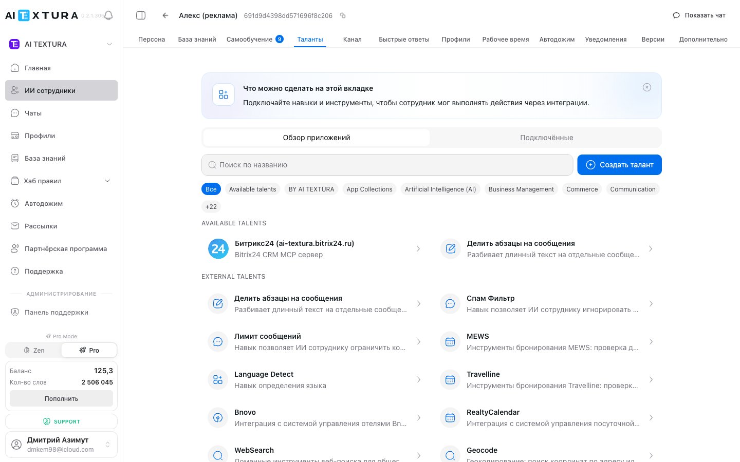Open the Дополнительно tab
This screenshot has width=740, height=462.
click(704, 40)
